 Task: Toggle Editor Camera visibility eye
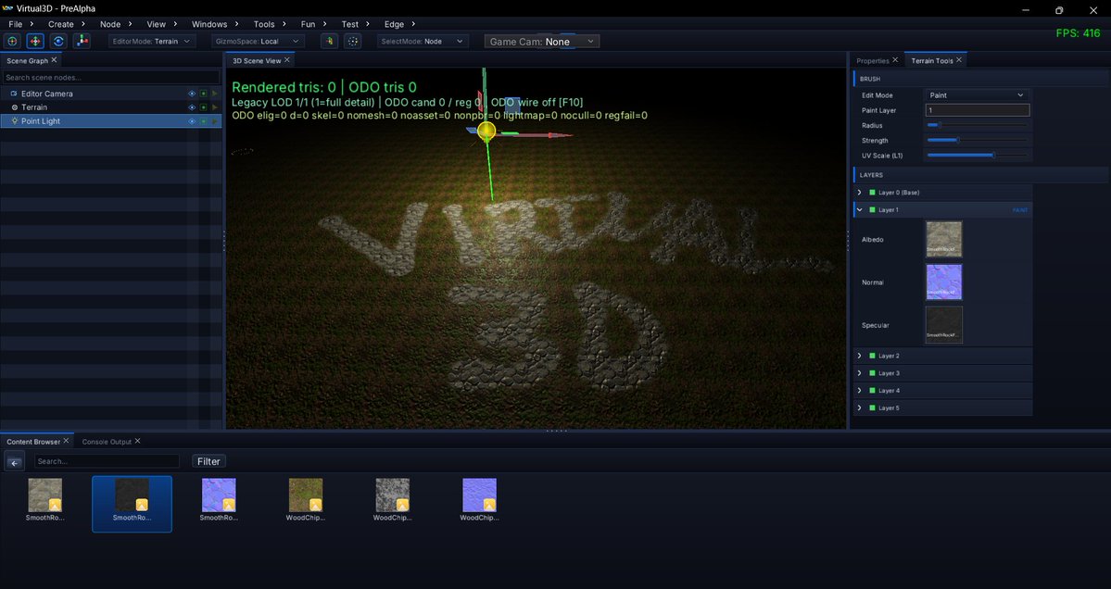coord(191,94)
